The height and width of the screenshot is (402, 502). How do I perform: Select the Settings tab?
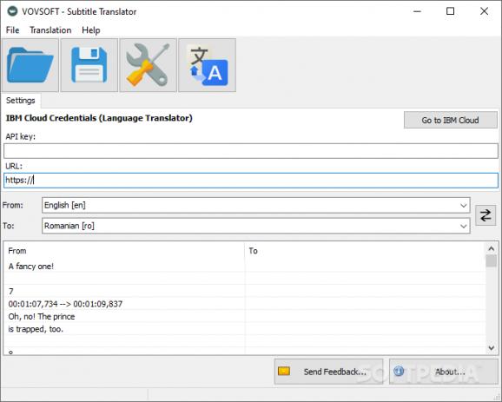pyautogui.click(x=21, y=101)
